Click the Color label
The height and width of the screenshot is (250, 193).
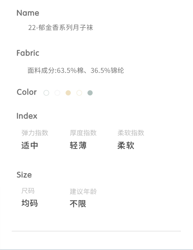coord(27,92)
